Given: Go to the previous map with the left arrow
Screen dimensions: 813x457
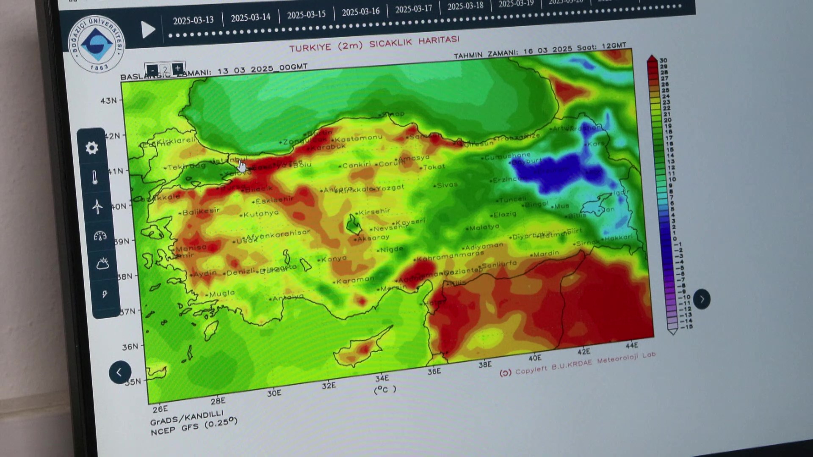Looking at the screenshot, I should click(x=120, y=372).
